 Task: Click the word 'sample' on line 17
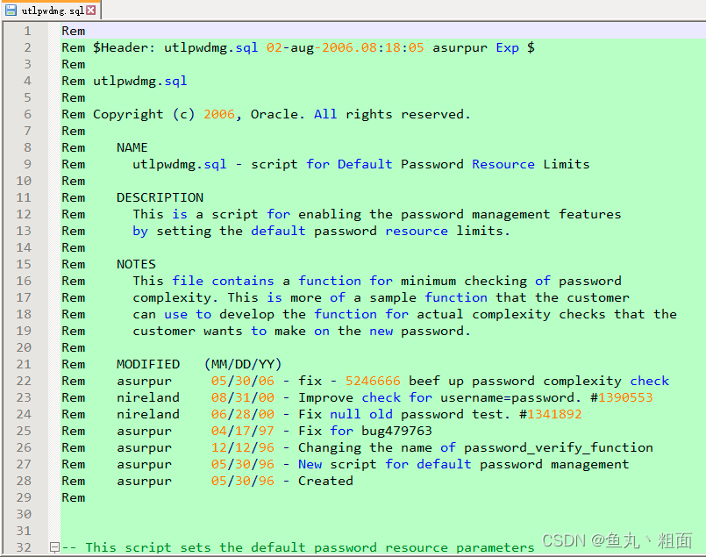point(393,298)
